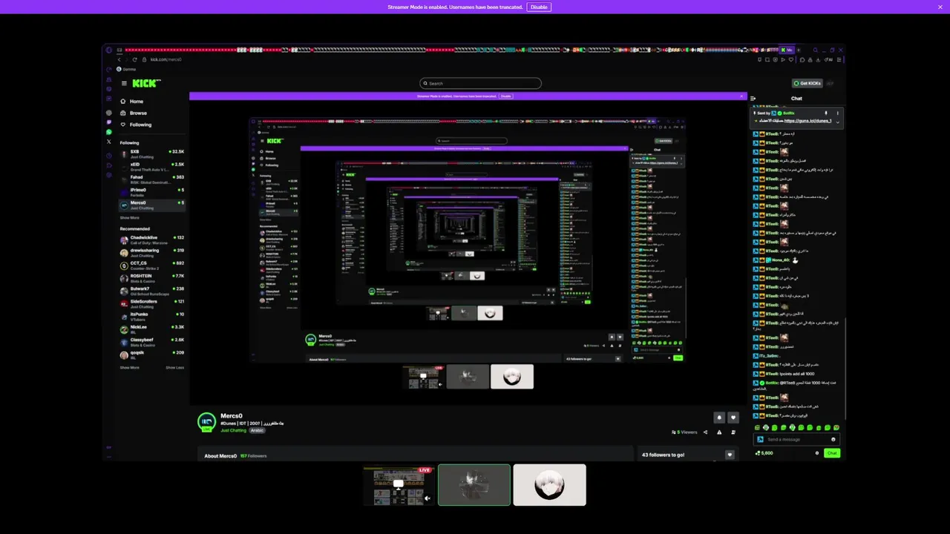This screenshot has height=534, width=950.
Task: Click the heart icon in browser toolbar
Action: (791, 59)
